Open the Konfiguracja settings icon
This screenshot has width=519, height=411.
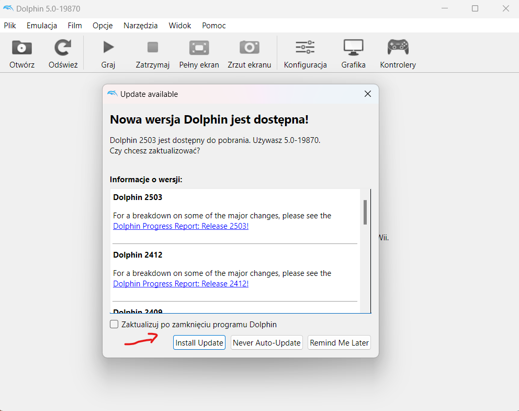pos(305,47)
